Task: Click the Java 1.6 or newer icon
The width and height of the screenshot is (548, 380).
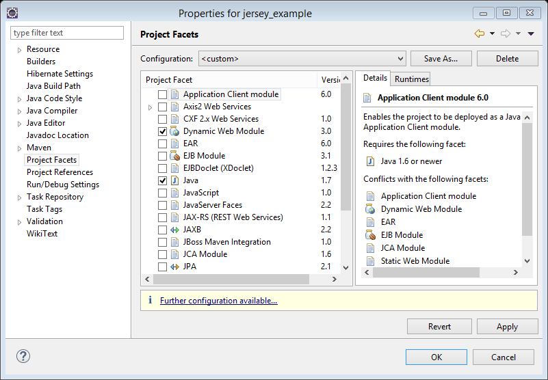Action: click(370, 161)
